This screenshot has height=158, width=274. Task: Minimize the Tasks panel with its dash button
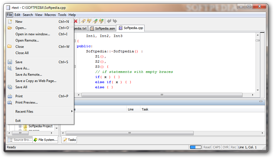point(261,101)
